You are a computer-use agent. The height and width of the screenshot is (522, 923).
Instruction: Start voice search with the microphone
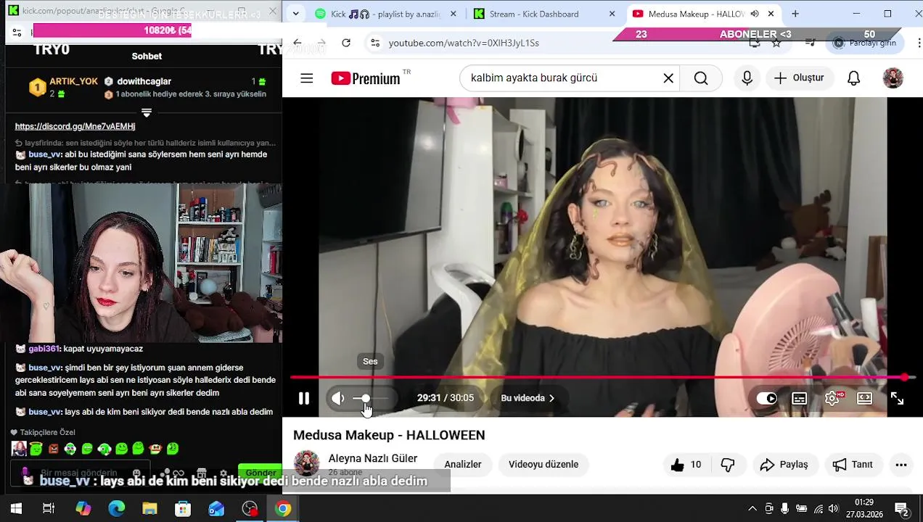(747, 78)
